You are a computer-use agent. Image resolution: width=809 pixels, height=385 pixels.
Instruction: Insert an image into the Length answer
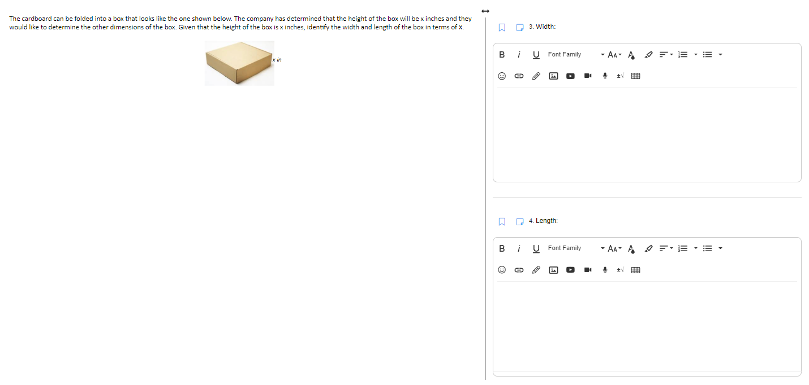(x=553, y=270)
